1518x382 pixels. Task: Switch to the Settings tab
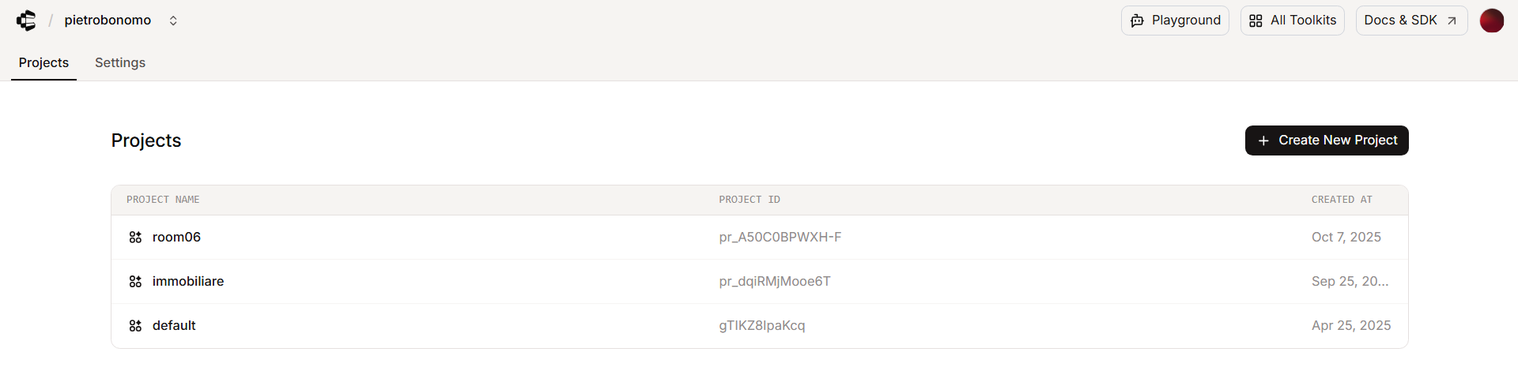[120, 62]
